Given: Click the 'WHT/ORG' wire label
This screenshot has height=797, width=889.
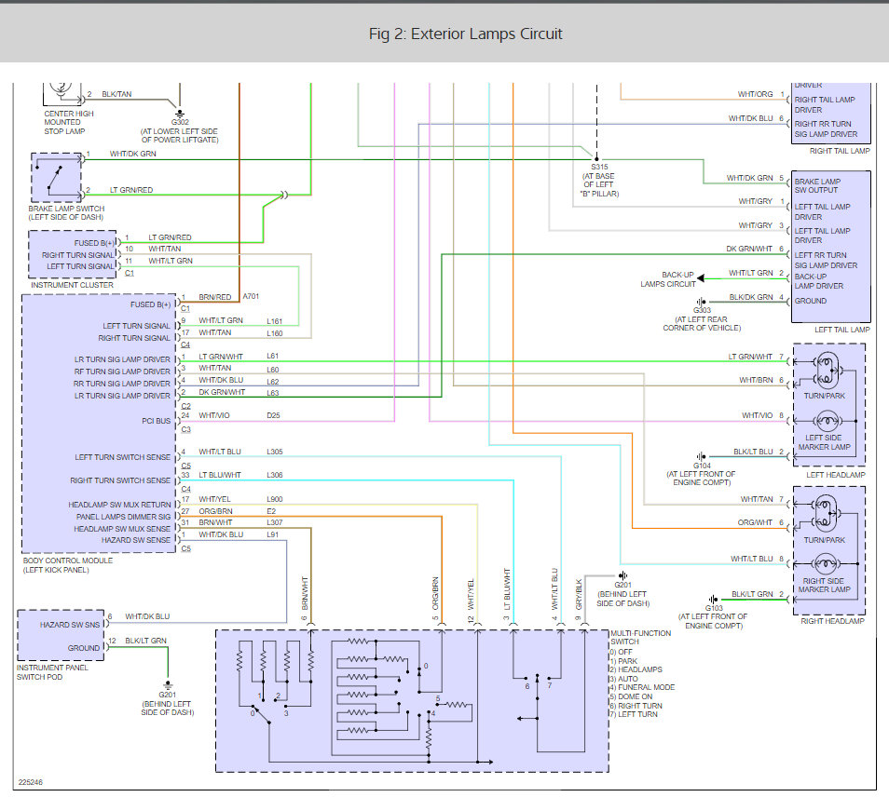Looking at the screenshot, I should (755, 94).
